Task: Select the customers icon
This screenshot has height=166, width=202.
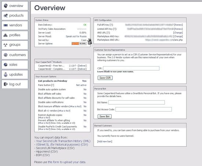Action: [x=6, y=55]
